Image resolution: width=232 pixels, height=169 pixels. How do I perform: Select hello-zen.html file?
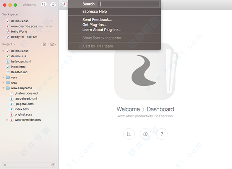tap(21, 61)
